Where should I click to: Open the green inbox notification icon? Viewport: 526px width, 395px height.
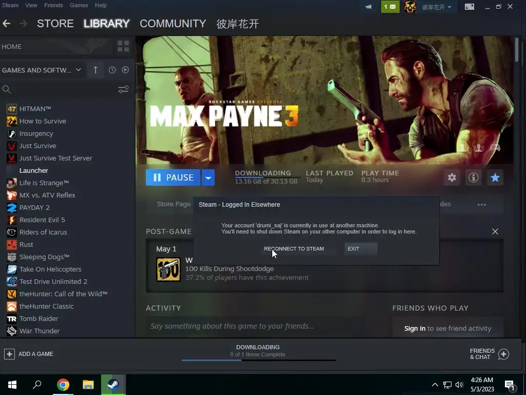[x=390, y=7]
